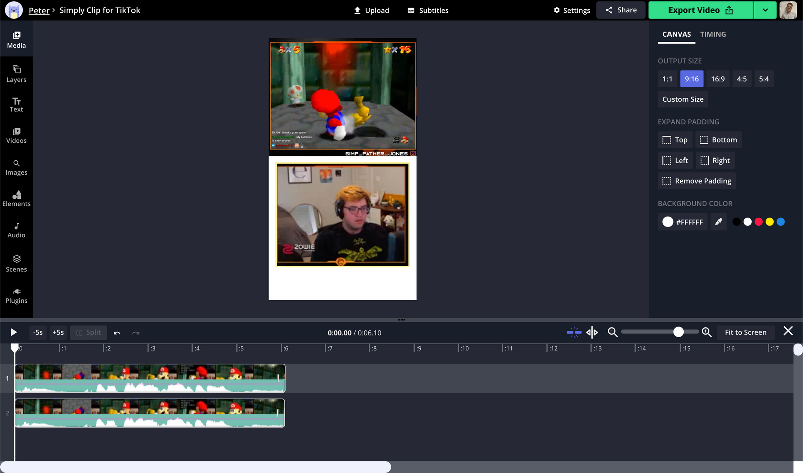Screen dimensions: 803x473
Task: Open the Subtitles menu
Action: [427, 10]
